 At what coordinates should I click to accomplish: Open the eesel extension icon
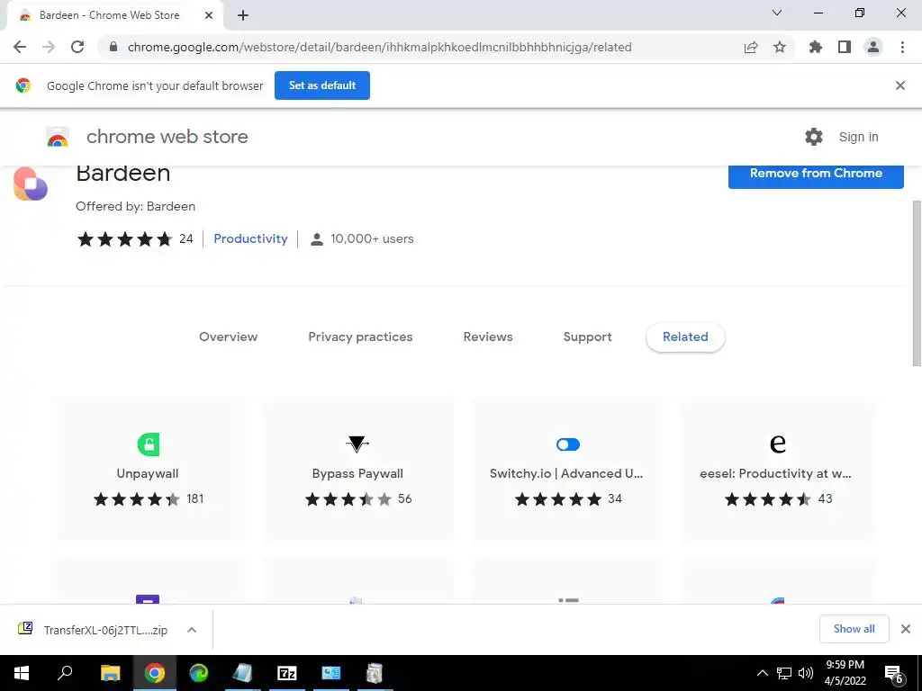[x=777, y=444]
